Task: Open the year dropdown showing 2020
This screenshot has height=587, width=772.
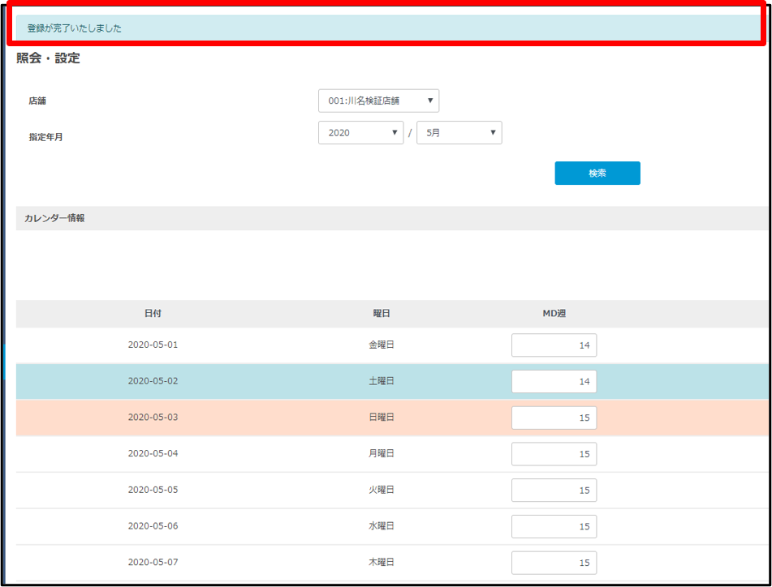Action: tap(361, 133)
